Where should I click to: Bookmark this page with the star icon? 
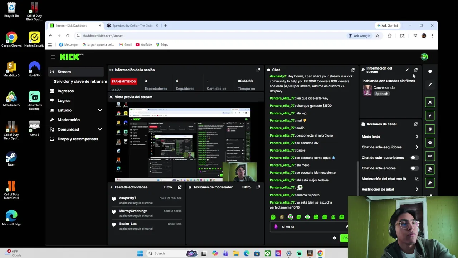[x=377, y=36]
